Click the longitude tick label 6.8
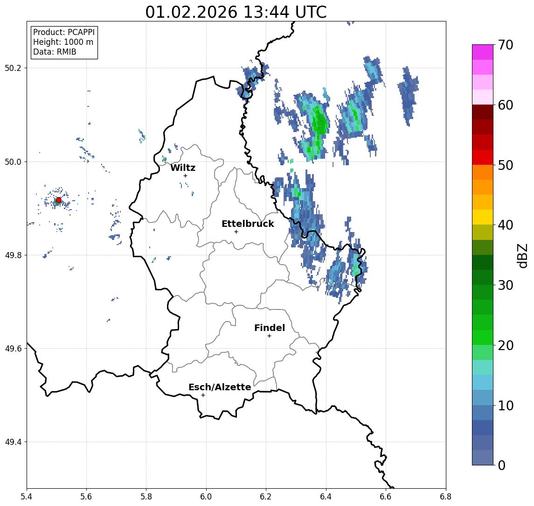Image resolution: width=534 pixels, height=506 pixels. tap(445, 497)
